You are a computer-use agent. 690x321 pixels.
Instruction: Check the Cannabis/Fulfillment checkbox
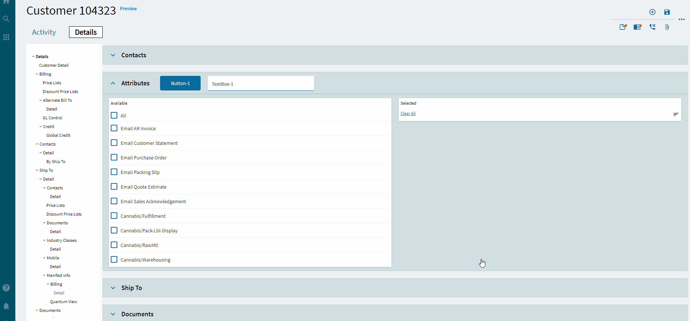[x=114, y=216]
